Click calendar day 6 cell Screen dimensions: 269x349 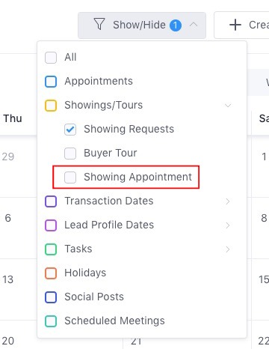(x=19, y=228)
